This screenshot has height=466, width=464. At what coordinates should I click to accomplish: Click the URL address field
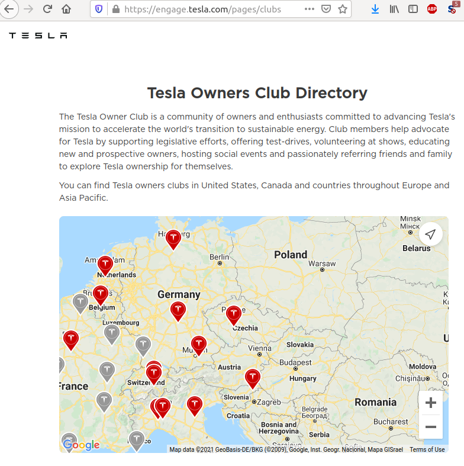202,9
